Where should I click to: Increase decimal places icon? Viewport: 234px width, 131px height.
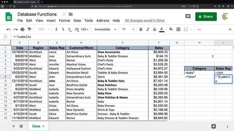[x=76, y=29]
